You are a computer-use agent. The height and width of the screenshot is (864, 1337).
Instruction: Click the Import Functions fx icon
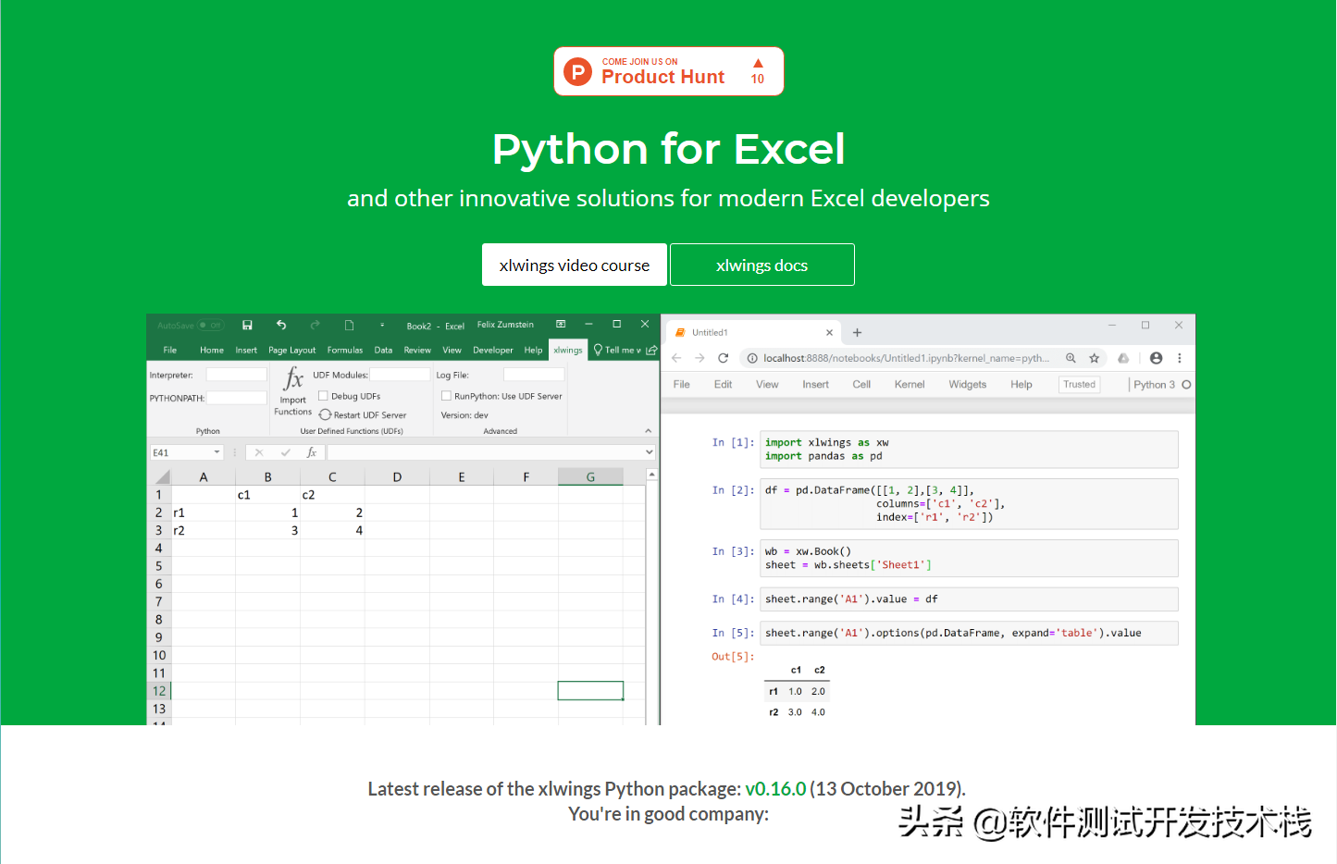[x=293, y=378]
